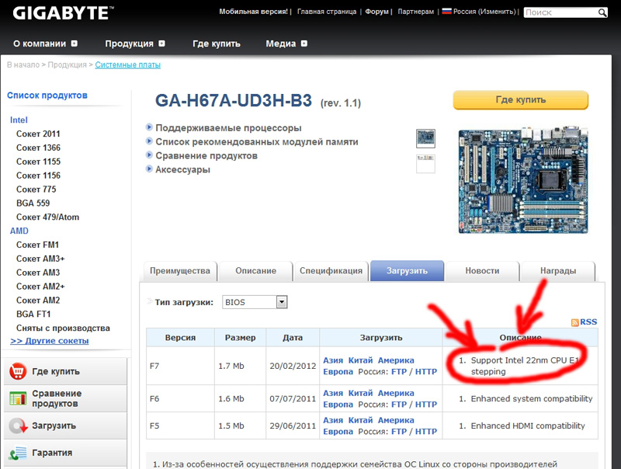The width and height of the screenshot is (621, 469).
Task: Click bullet arrow beside Список рекомендованных модулей памяти
Action: pos(149,141)
